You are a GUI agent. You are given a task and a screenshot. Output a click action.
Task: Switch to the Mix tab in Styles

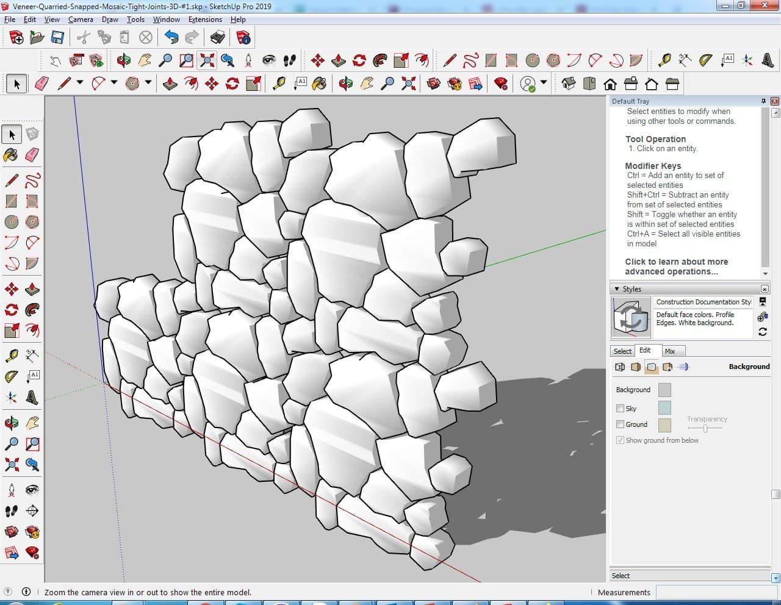coord(670,351)
